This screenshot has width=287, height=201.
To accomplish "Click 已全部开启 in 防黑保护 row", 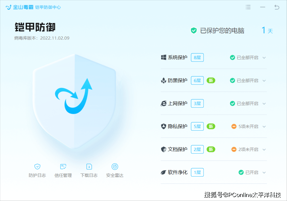I will coord(247,81).
